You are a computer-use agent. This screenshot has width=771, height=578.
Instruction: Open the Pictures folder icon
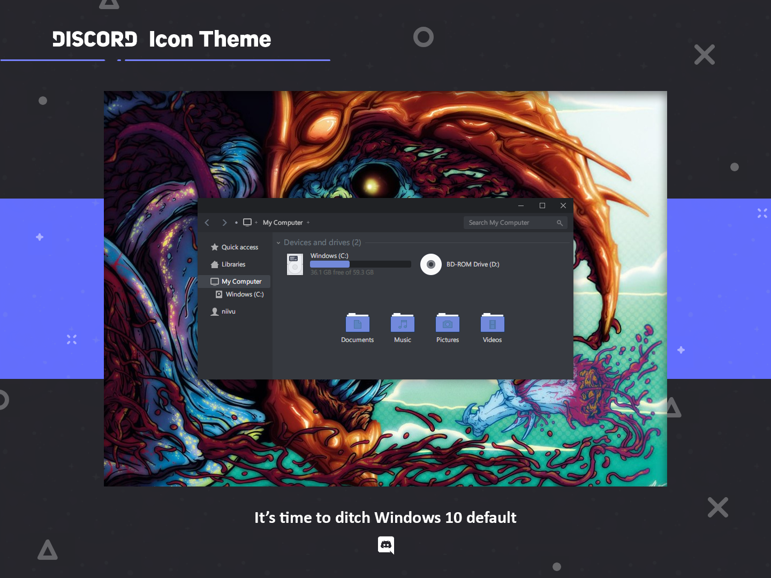(x=448, y=323)
